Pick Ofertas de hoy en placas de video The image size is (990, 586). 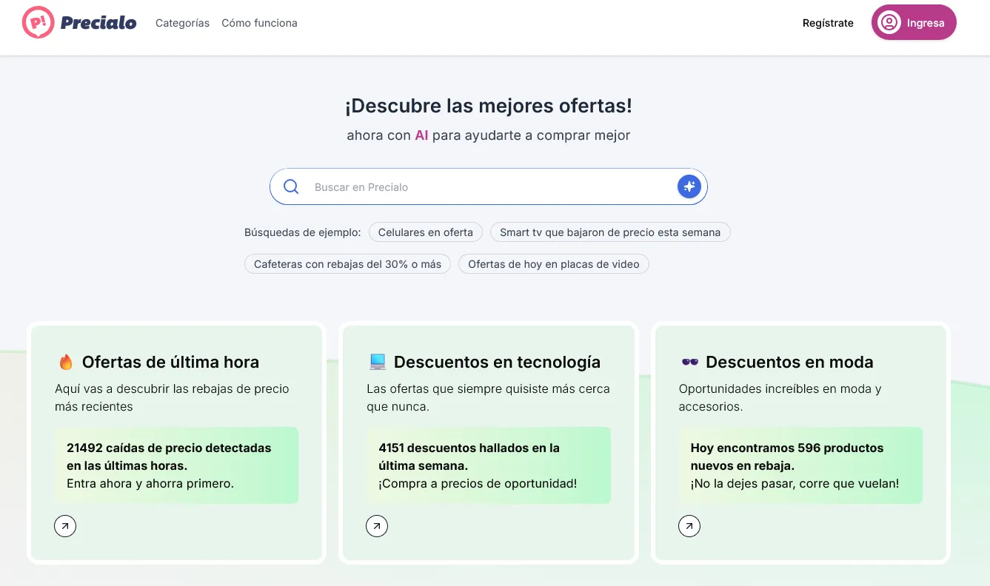tap(553, 264)
